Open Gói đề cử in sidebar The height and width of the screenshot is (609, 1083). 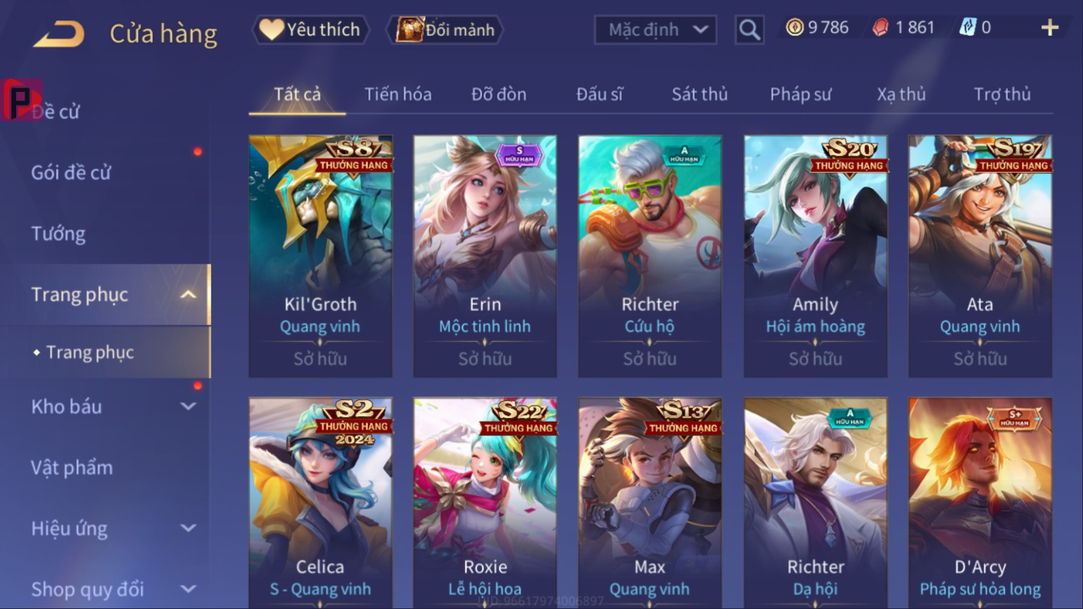tap(71, 173)
